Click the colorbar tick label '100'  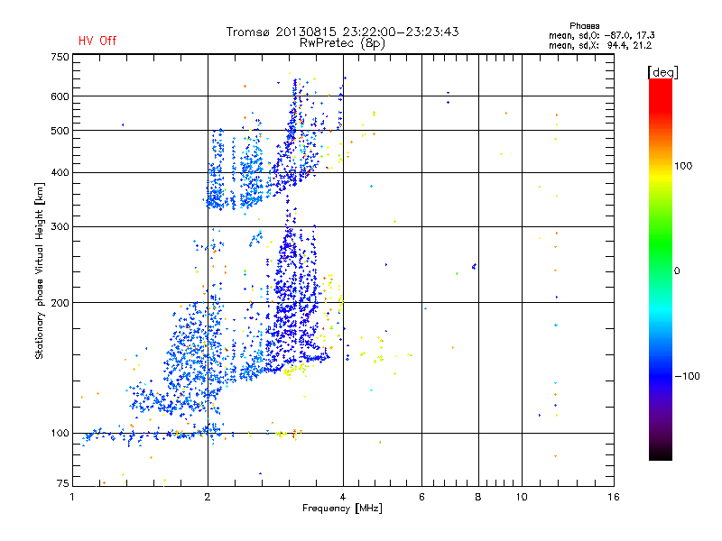683,166
